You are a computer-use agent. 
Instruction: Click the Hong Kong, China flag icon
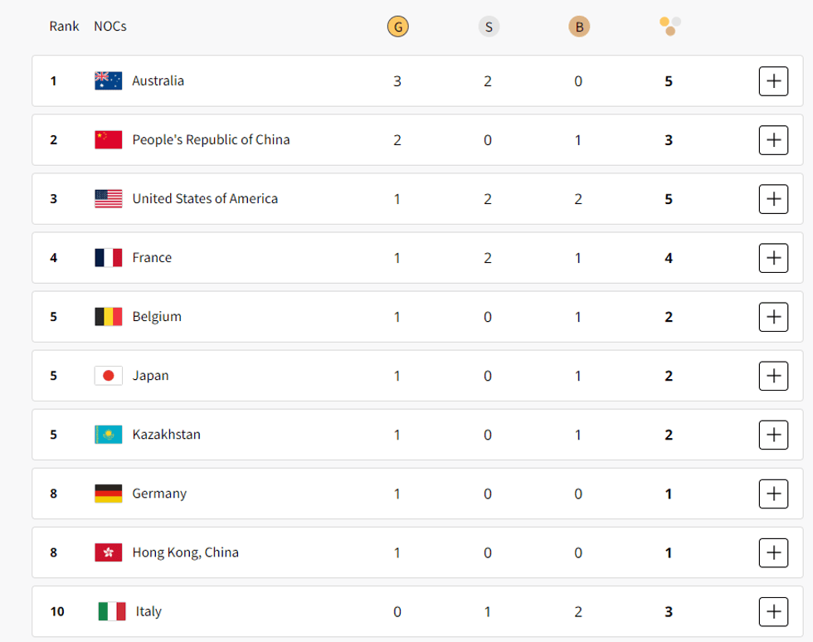coord(109,552)
